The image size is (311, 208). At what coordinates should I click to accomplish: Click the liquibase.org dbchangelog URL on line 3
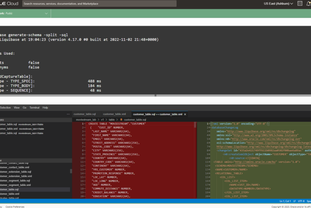click(261, 131)
